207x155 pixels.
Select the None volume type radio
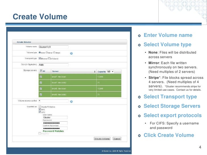[40, 52]
